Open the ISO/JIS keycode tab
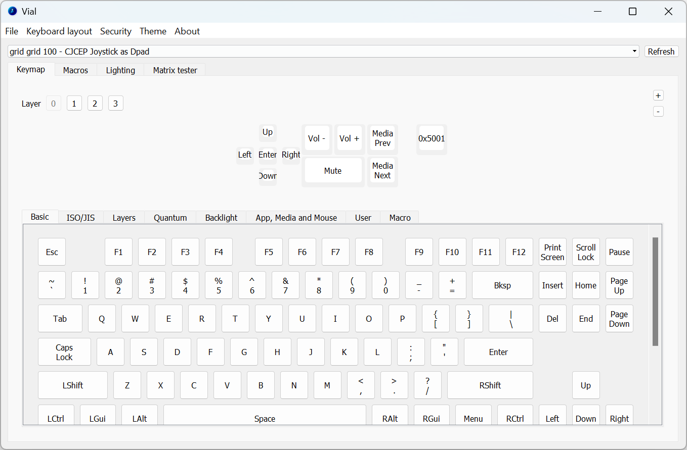This screenshot has height=450, width=687. 81,218
